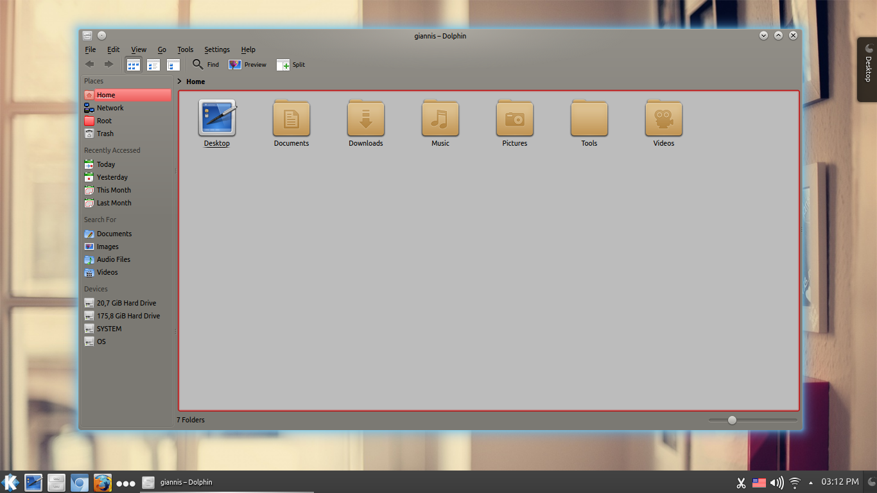Select the Downloads folder icon

[x=366, y=118]
